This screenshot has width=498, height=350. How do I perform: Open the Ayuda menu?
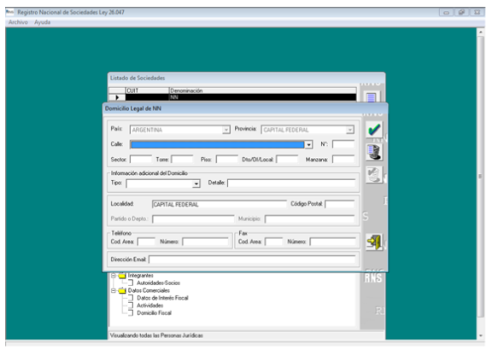pyautogui.click(x=42, y=22)
